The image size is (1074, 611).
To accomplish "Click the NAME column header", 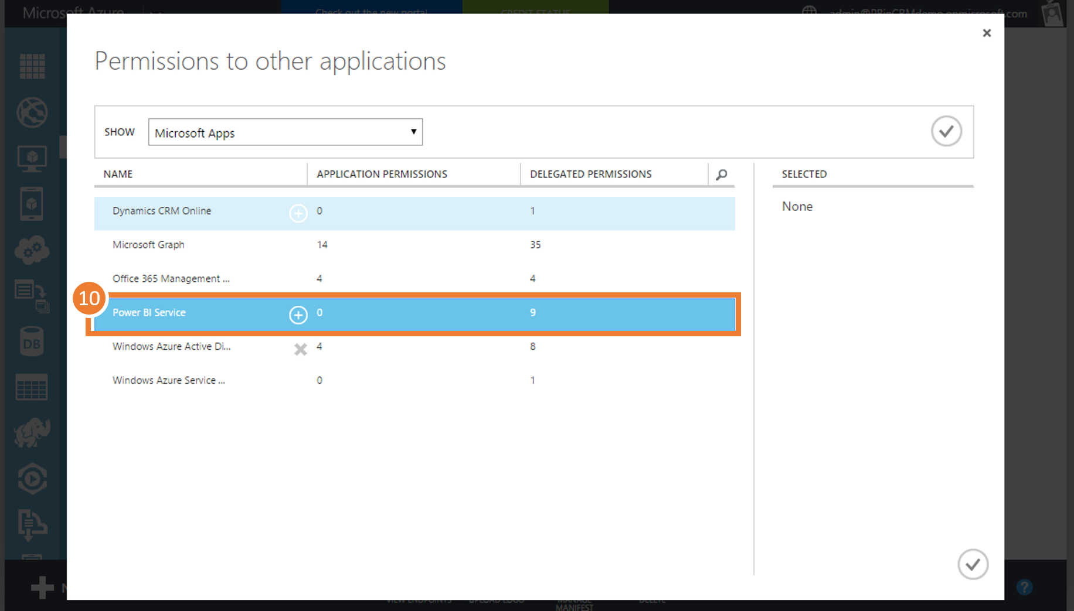I will coord(118,175).
